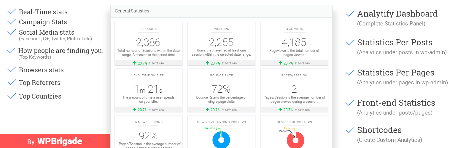
Task: Click the Bounce Rate description text
Action: [221, 99]
